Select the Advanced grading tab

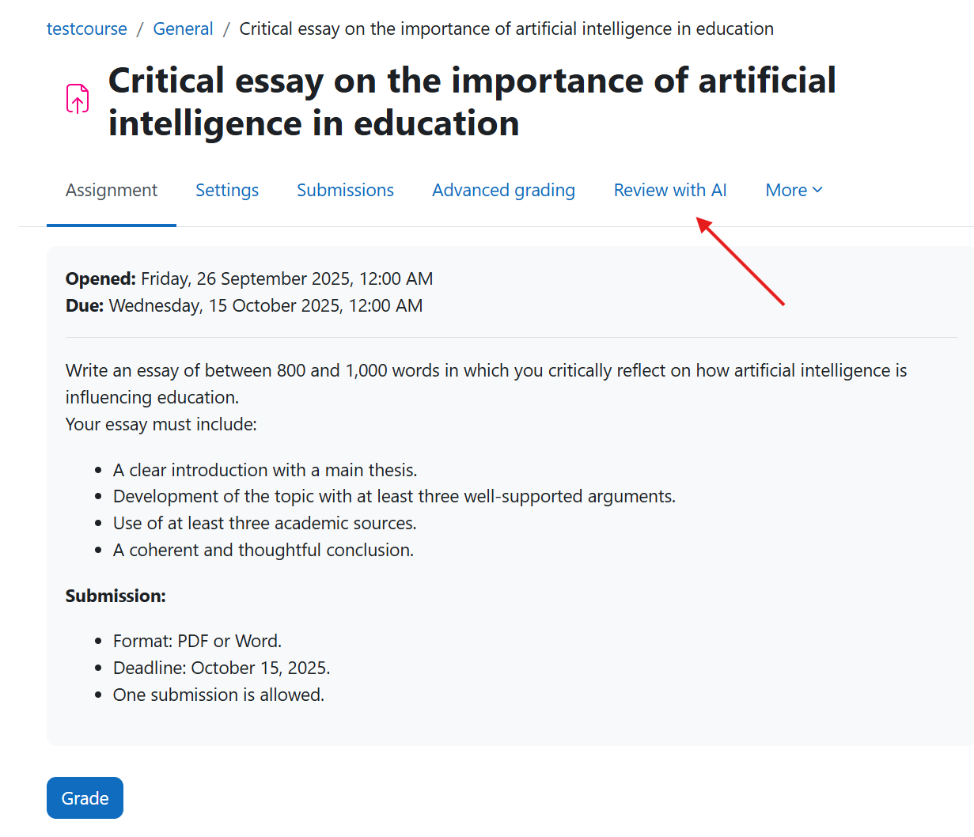(503, 190)
